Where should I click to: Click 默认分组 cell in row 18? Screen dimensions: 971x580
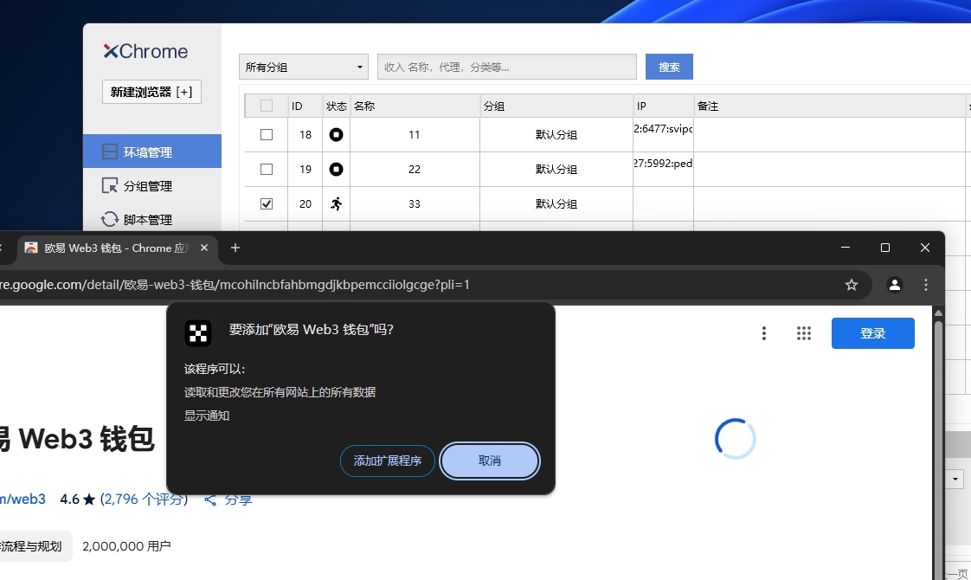pyautogui.click(x=556, y=134)
